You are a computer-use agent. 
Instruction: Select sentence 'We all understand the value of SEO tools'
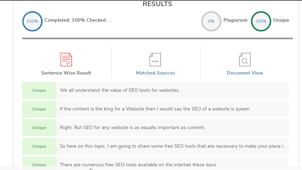pyautogui.click(x=120, y=90)
